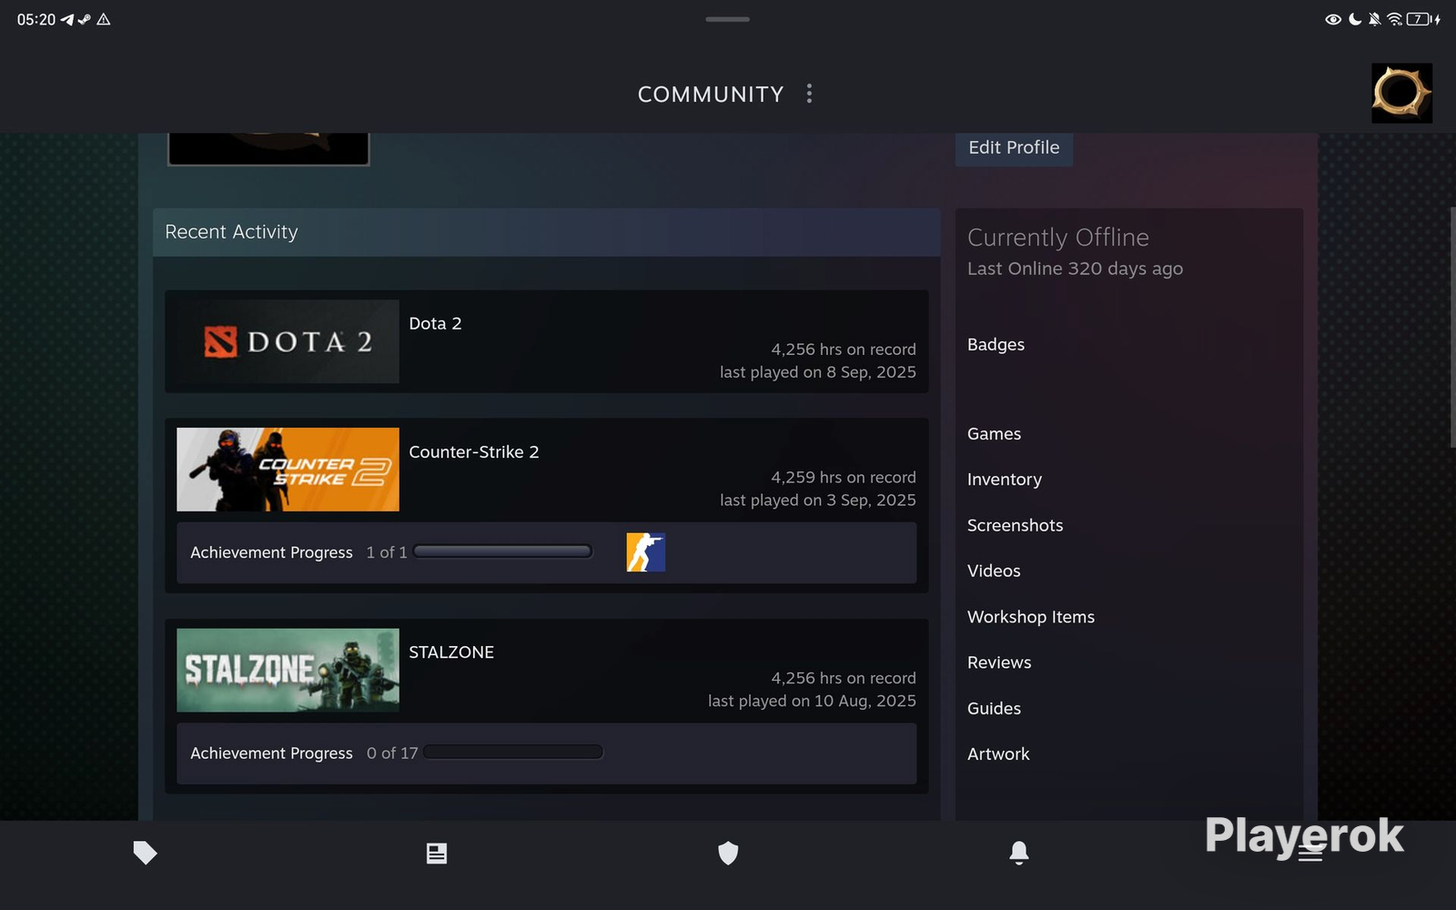Click the Counter-Strike 2 achievement progress bar
The height and width of the screenshot is (910, 1456).
[x=502, y=551]
